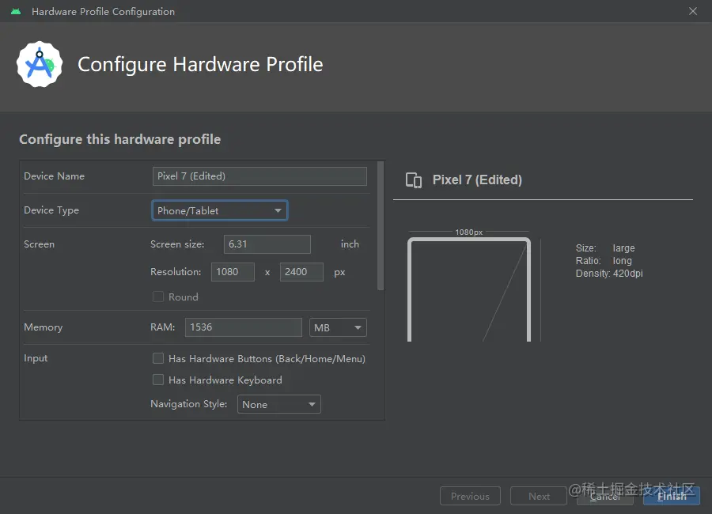Enable Has Hardware Buttons checkbox
This screenshot has width=712, height=514.
158,358
